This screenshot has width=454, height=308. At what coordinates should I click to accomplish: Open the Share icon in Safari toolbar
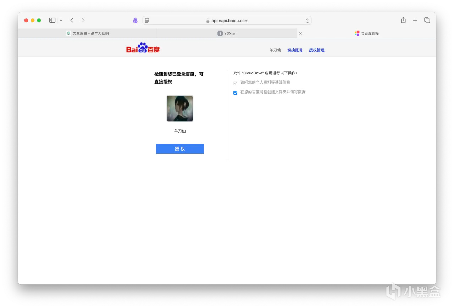coord(403,20)
